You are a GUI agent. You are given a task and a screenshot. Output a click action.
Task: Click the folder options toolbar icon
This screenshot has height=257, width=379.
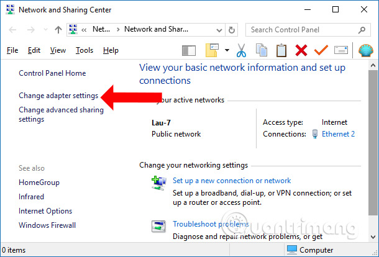pyautogui.click(x=212, y=50)
